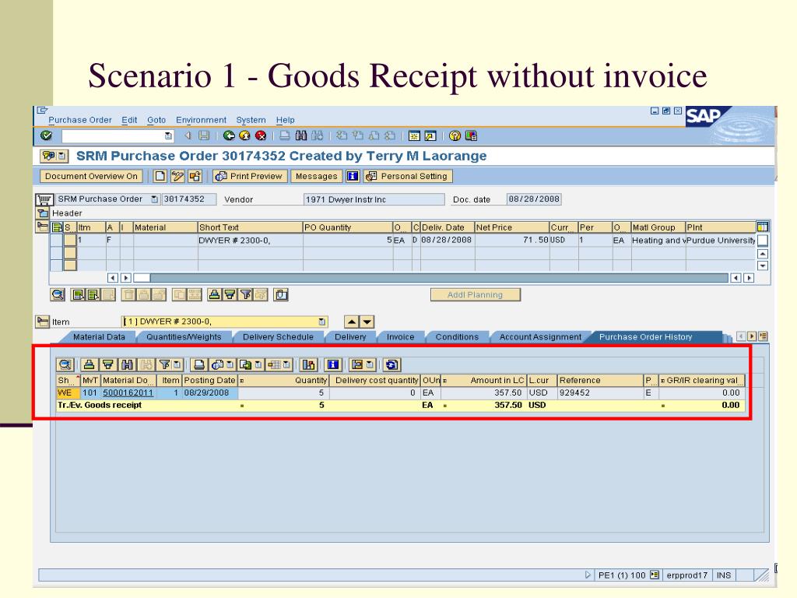Click Sort ascending icon in PO history toolbar
This screenshot has height=598, width=797.
point(89,364)
